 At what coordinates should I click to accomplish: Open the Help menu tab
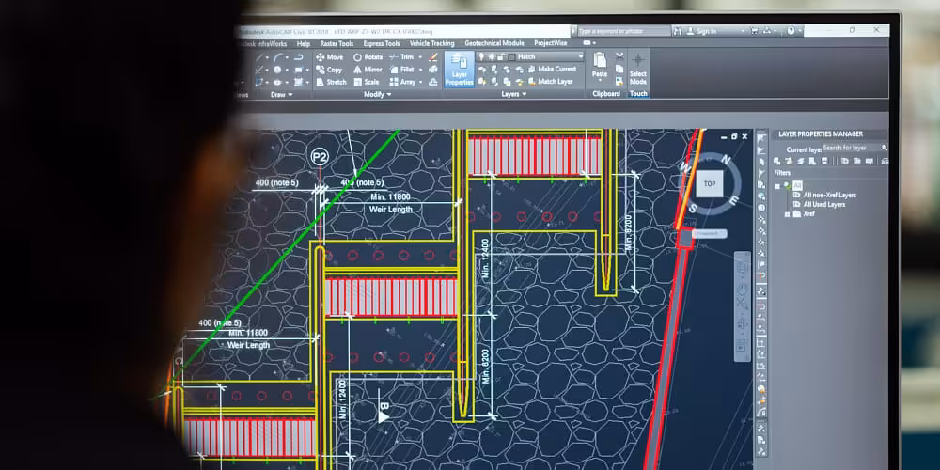[x=304, y=44]
